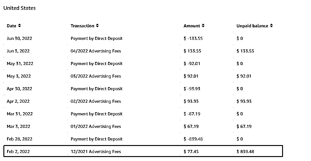Select the Apr 30, 2022 date cell
311x161 pixels.
point(19,89)
